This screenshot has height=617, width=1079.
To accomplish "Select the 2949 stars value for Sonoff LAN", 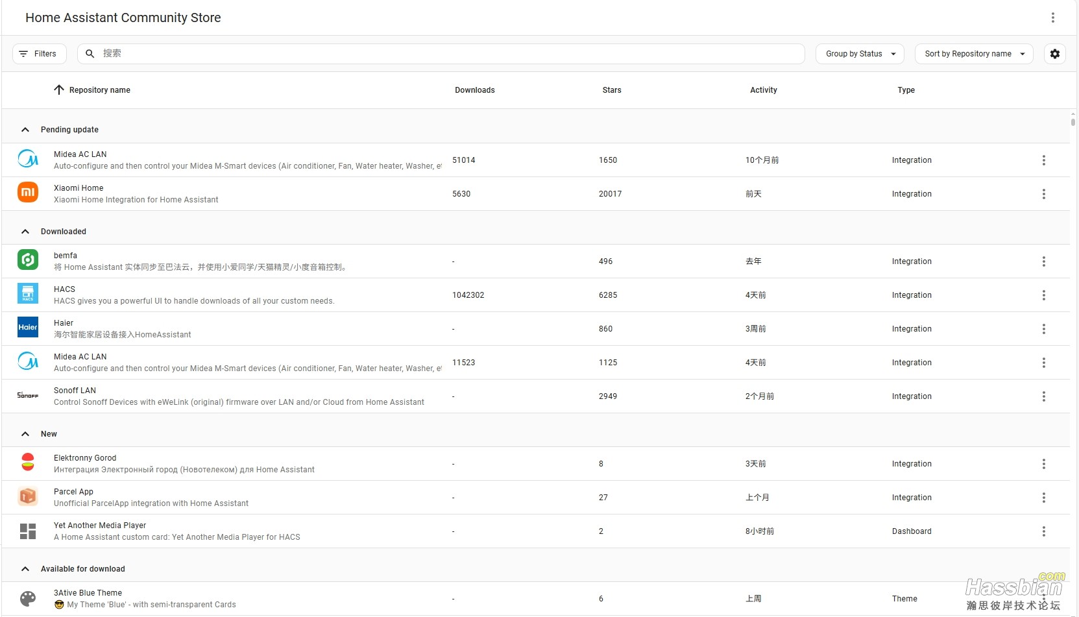I will 608,396.
